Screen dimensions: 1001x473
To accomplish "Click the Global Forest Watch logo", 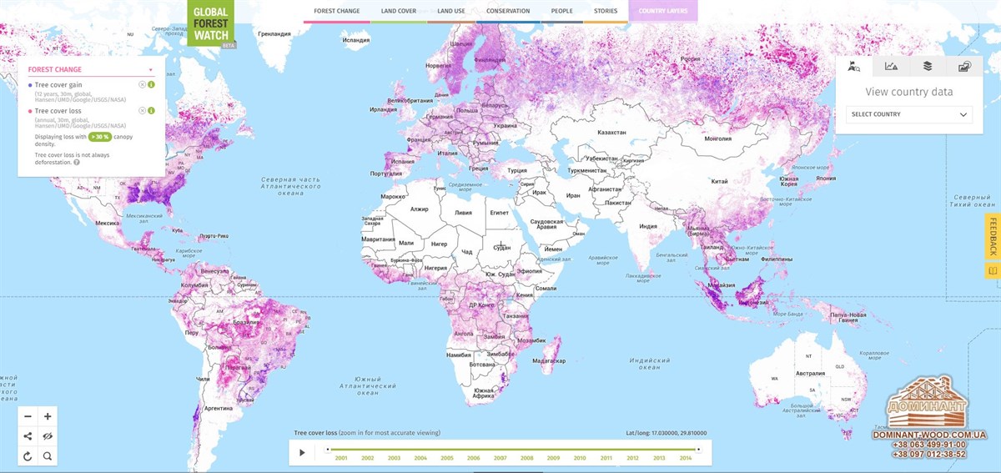I will 211,24.
